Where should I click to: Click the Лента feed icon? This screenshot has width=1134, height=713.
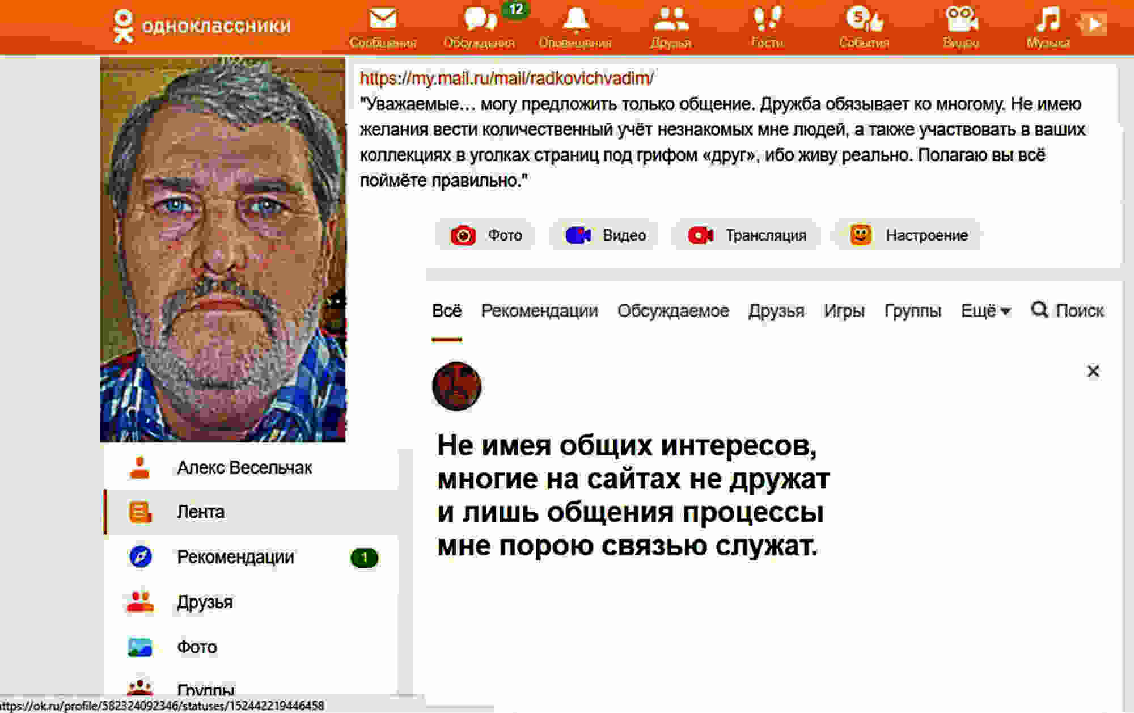point(139,512)
